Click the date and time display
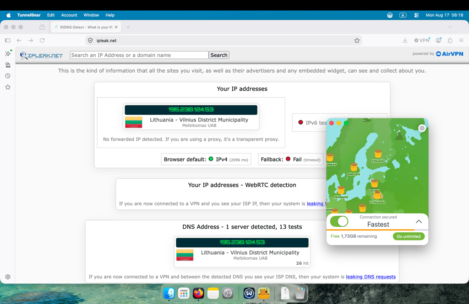 [x=444, y=15]
